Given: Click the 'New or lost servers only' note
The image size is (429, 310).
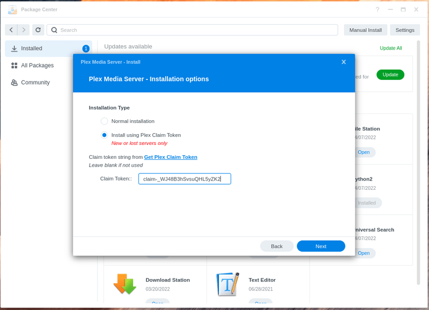Looking at the screenshot, I should coord(139,143).
